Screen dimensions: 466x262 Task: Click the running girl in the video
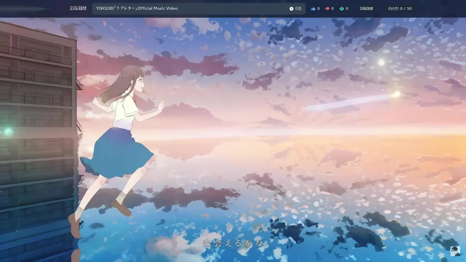point(116,151)
